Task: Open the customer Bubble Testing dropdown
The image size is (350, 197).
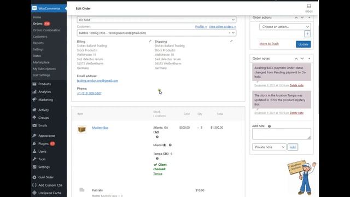Action: [156, 33]
